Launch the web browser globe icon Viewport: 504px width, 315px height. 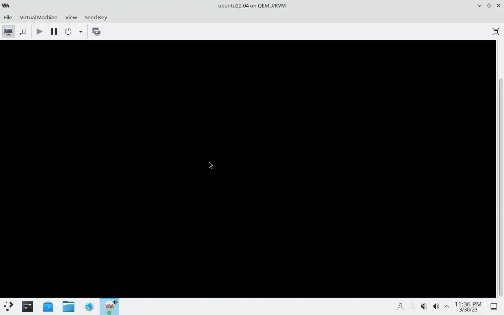pyautogui.click(x=89, y=306)
